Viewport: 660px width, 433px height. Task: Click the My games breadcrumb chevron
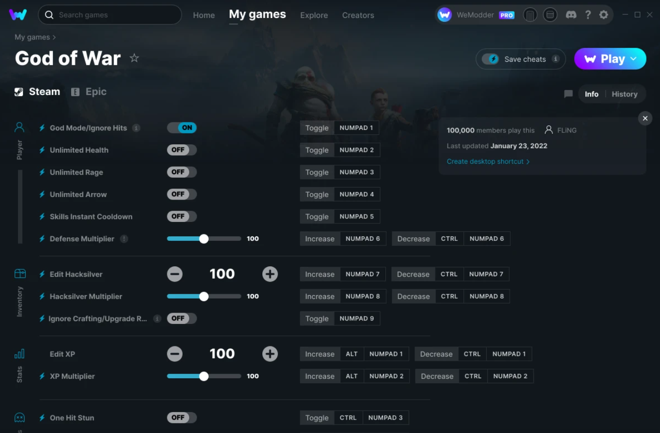point(54,37)
